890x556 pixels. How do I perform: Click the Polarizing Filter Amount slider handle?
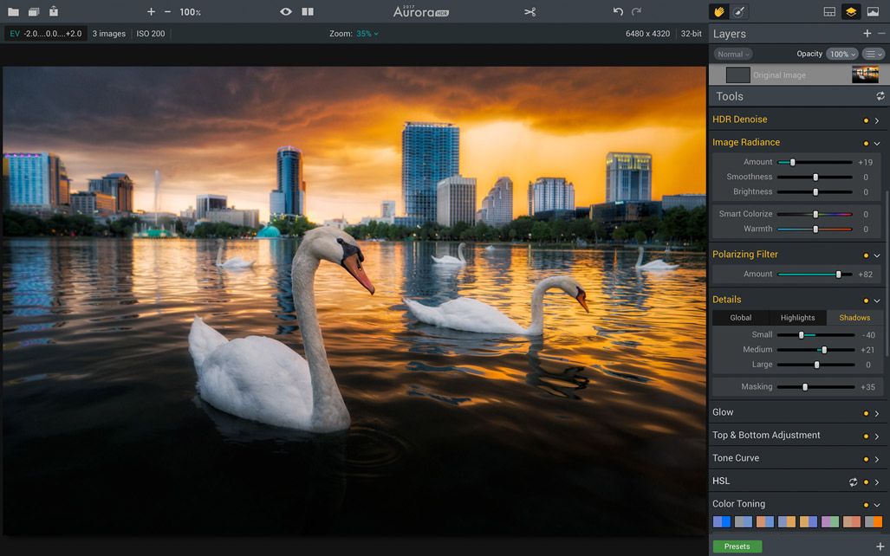click(838, 275)
